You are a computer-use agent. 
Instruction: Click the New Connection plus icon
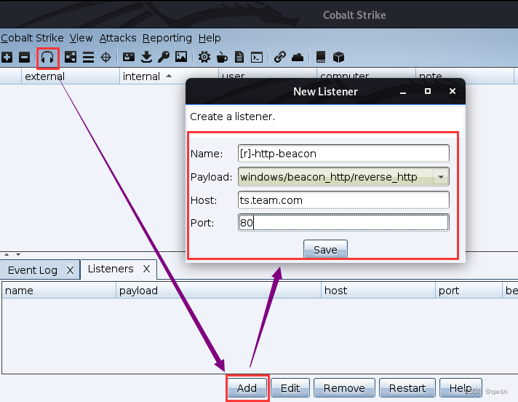[x=7, y=58]
